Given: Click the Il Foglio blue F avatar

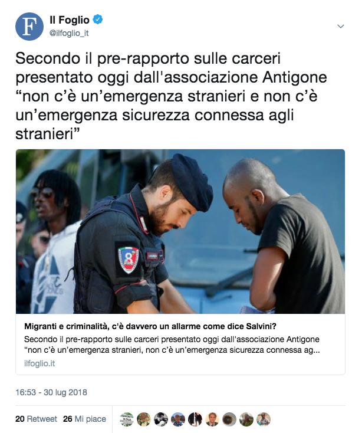Looking at the screenshot, I should pos(29,27).
